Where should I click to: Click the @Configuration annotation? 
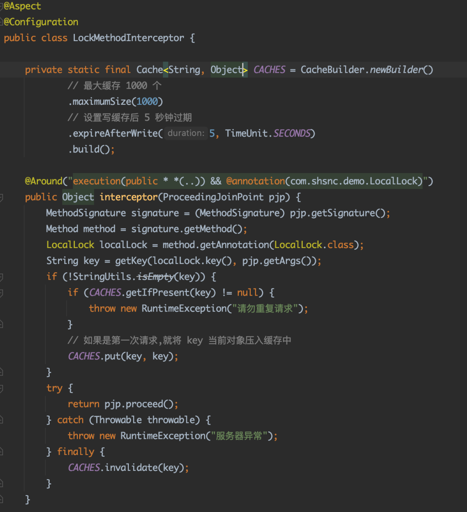41,22
